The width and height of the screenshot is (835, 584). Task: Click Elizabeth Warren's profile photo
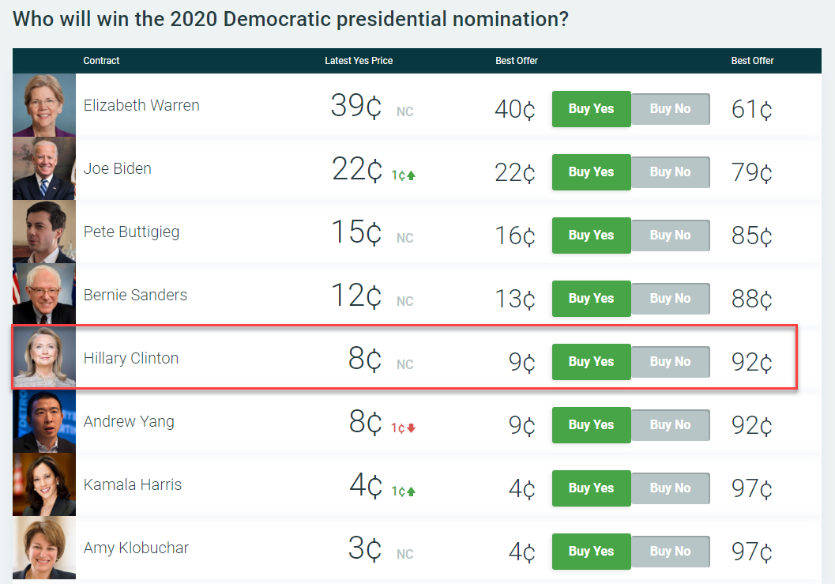pos(44,105)
